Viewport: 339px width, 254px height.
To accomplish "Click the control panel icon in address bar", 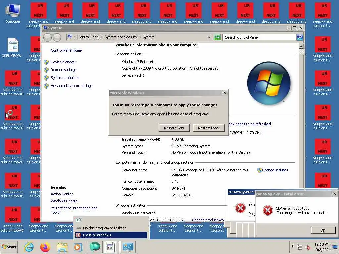I will [70, 37].
